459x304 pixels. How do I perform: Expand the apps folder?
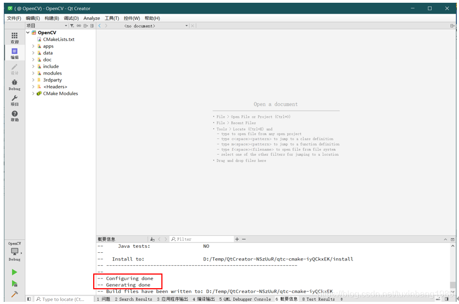click(33, 46)
